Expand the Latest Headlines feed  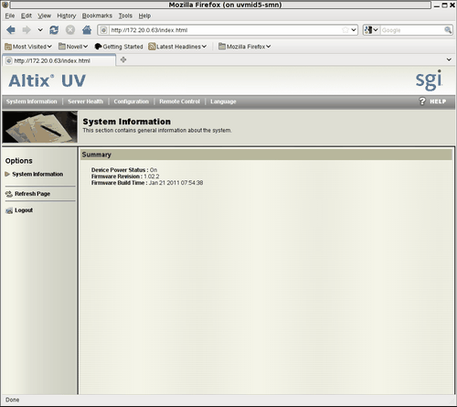[177, 47]
